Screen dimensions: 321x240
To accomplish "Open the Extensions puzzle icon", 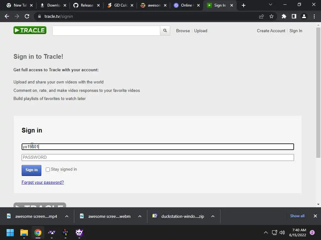I will [x=284, y=16].
